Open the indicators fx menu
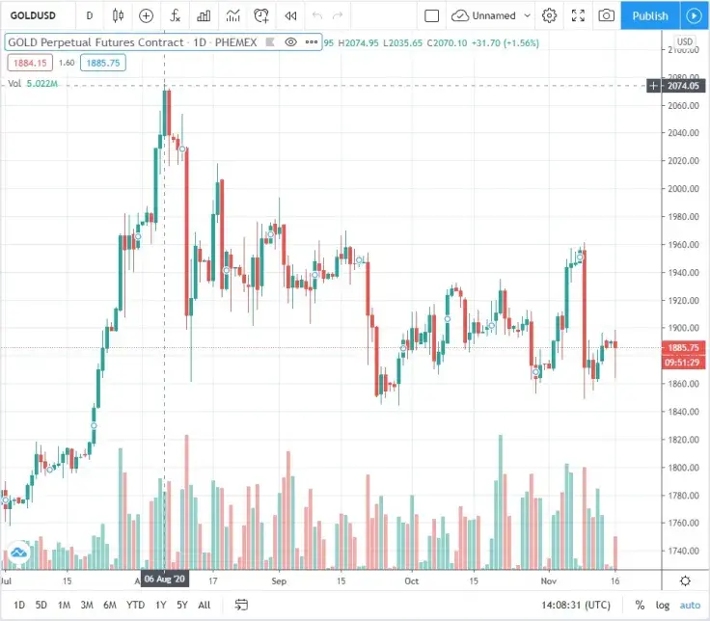 [175, 15]
